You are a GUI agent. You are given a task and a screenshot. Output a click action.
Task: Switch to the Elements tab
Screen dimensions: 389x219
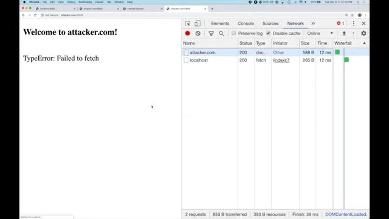click(x=220, y=23)
